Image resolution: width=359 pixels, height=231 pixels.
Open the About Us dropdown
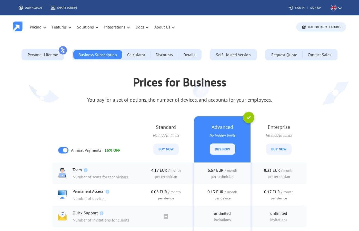click(x=165, y=27)
